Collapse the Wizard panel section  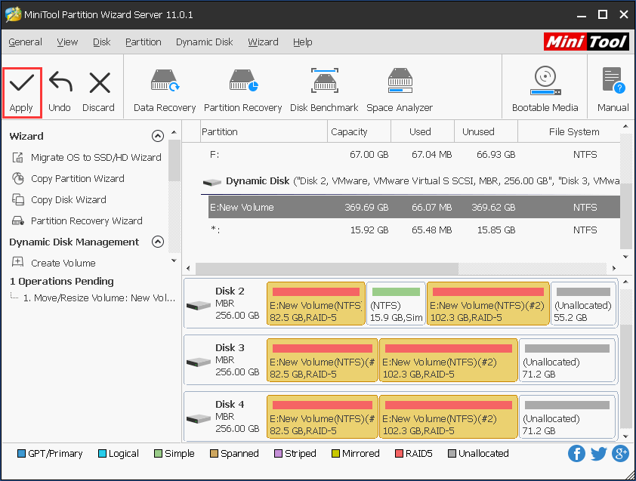158,136
